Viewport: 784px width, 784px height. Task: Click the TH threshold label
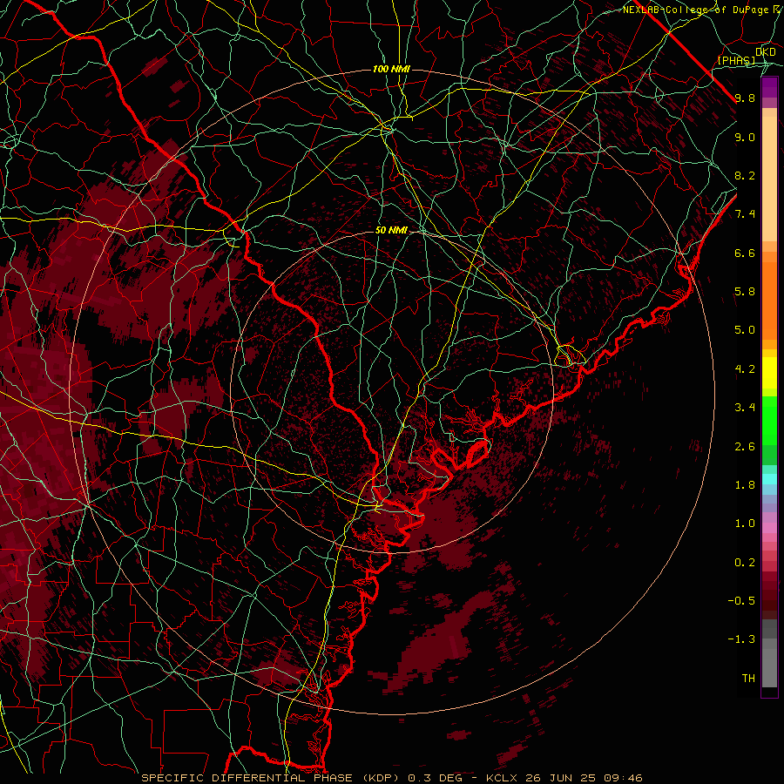click(748, 679)
